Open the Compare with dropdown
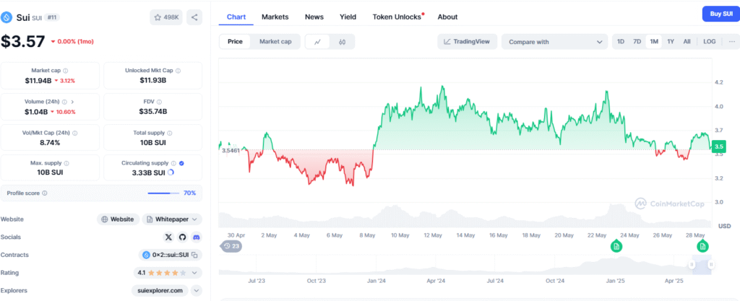Screen dimensions: 740x301 [x=554, y=41]
